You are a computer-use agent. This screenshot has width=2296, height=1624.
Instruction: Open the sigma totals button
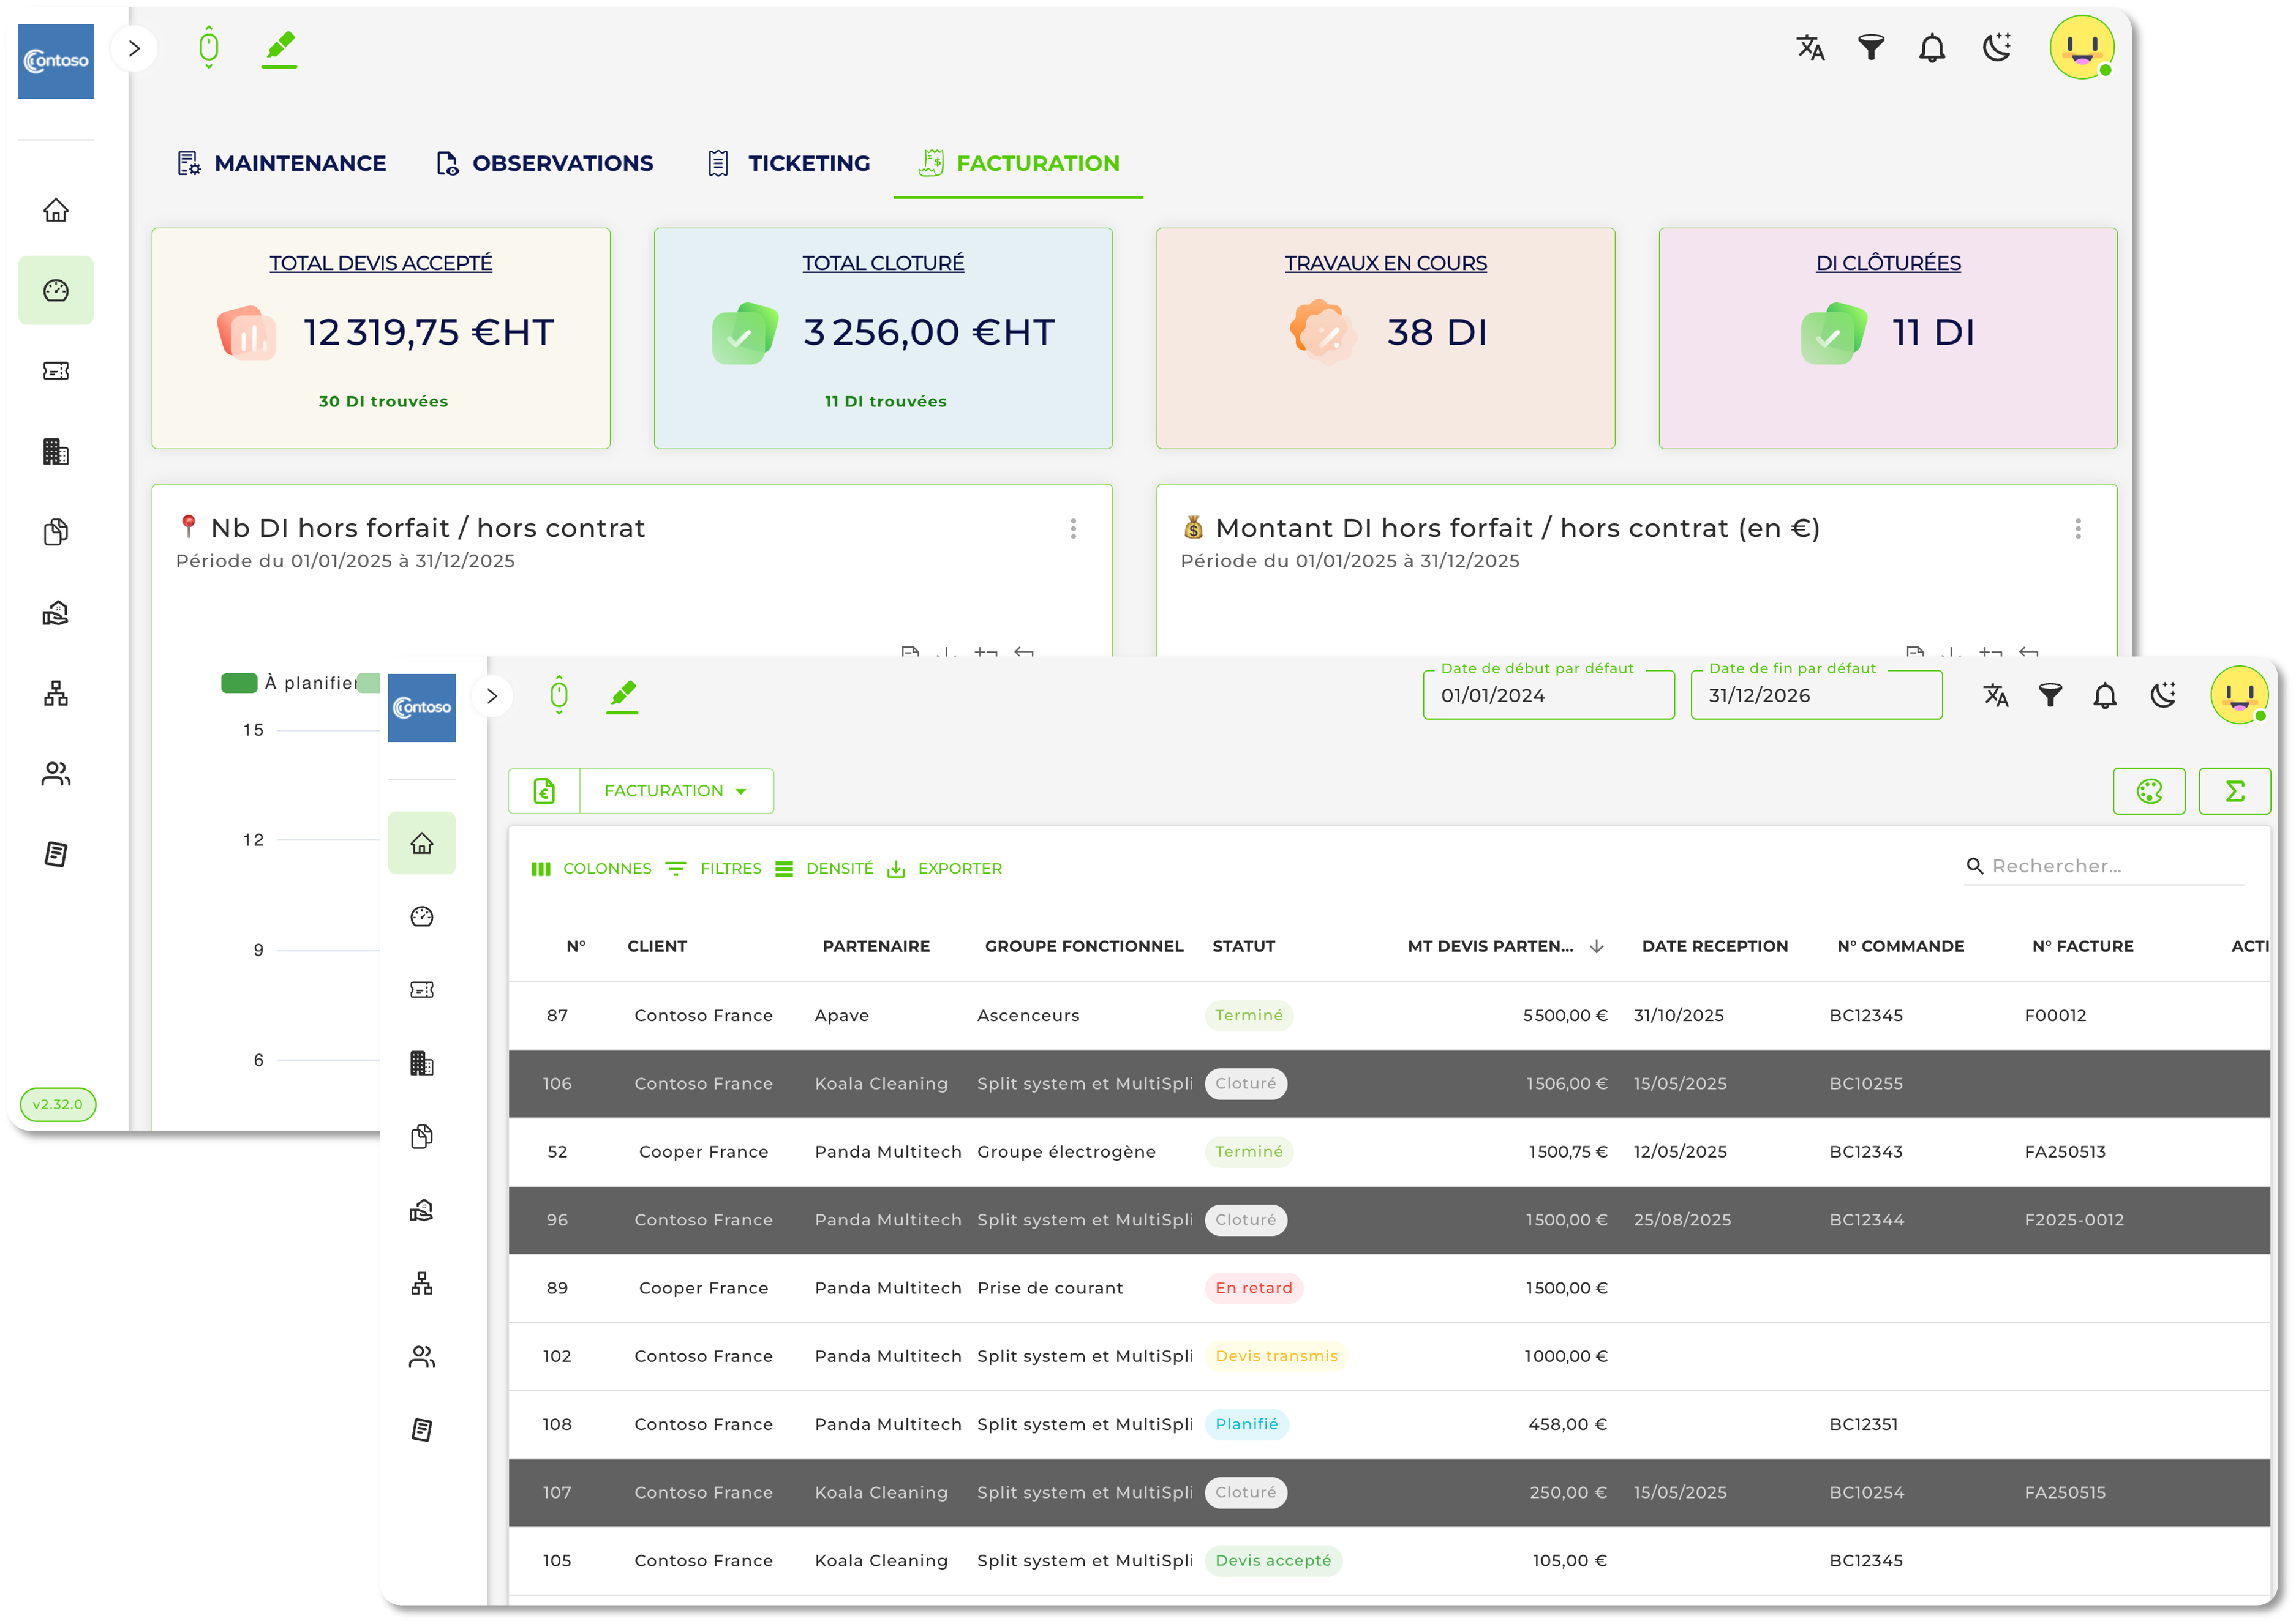point(2234,791)
